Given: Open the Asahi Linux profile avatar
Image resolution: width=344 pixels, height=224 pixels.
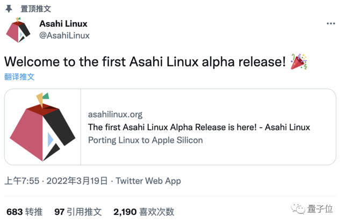Looking at the screenshot, I should click(x=18, y=30).
